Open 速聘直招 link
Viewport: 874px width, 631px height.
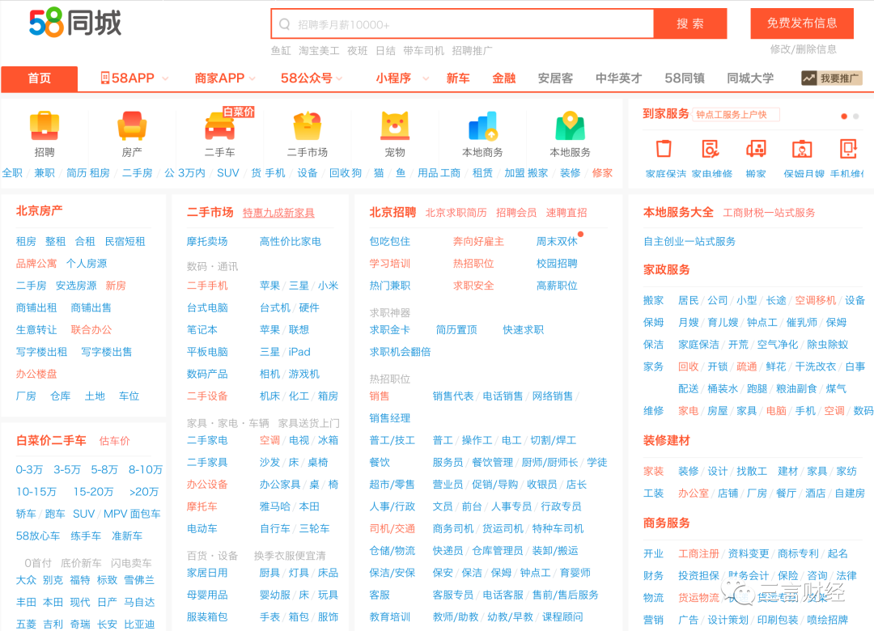566,213
